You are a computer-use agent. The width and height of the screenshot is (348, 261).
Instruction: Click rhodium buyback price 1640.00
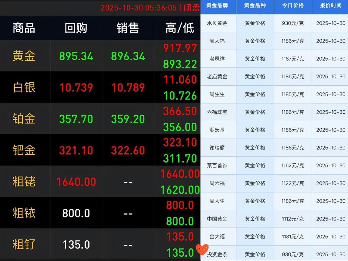[x=76, y=182]
